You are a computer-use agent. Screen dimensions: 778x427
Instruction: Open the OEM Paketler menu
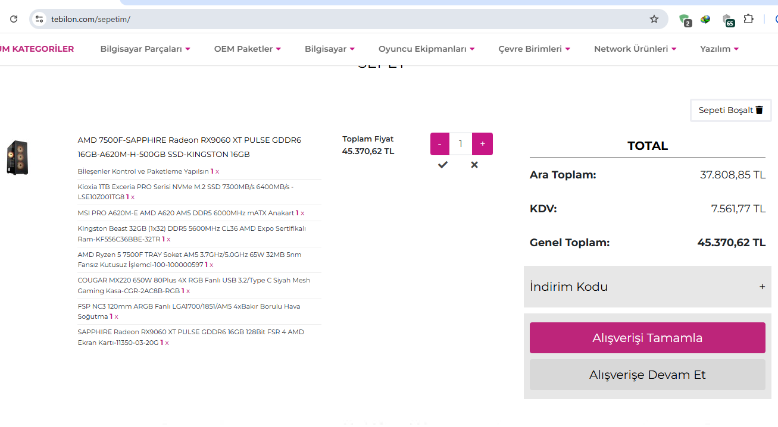pos(247,49)
